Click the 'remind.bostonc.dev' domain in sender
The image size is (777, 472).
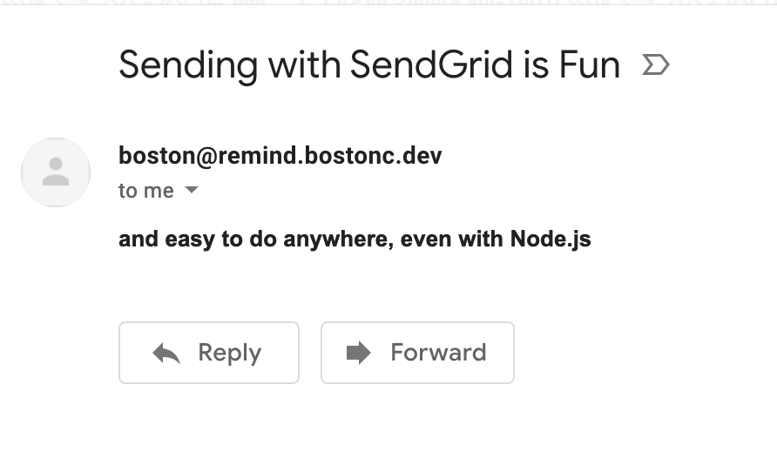pyautogui.click(x=330, y=156)
